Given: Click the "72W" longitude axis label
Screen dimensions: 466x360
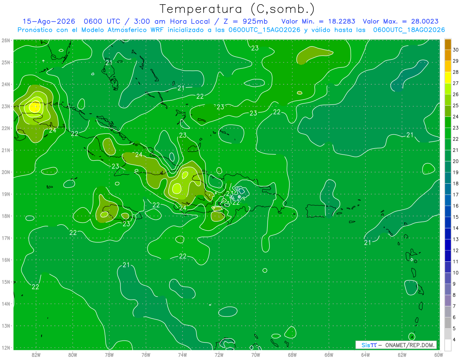Looking at the screenshot, I should point(219,355).
